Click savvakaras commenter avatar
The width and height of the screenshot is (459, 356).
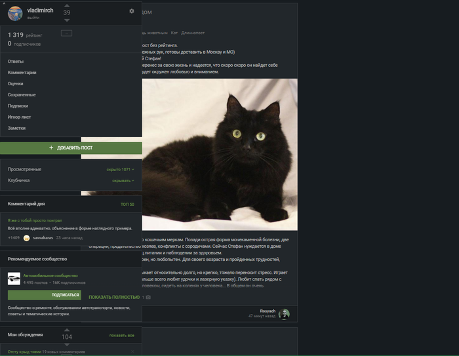[x=27, y=238]
